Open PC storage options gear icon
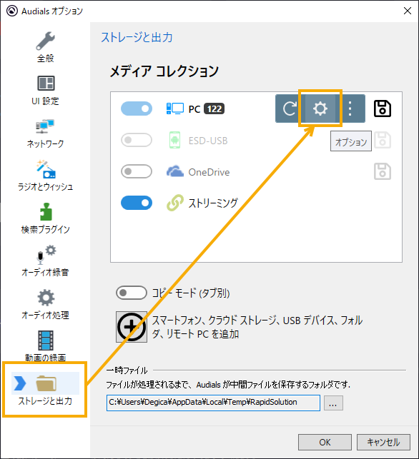Image resolution: width=419 pixels, height=459 pixels. 320,109
